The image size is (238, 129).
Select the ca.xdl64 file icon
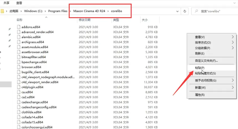tap(19, 92)
